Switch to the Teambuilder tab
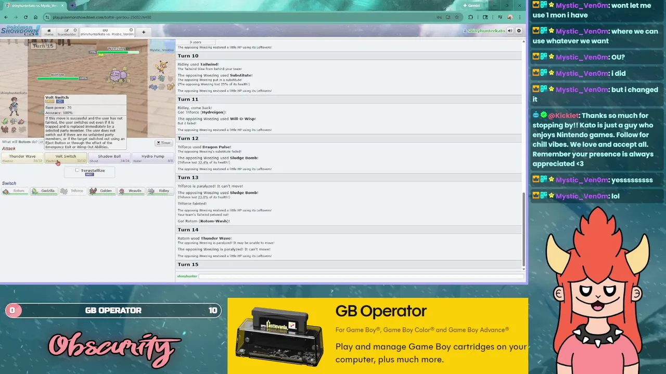 point(67,32)
